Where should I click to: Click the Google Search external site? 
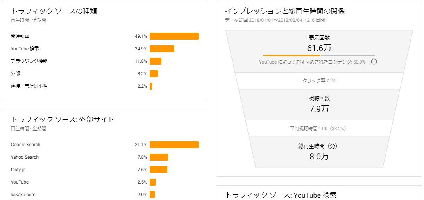coord(25,145)
